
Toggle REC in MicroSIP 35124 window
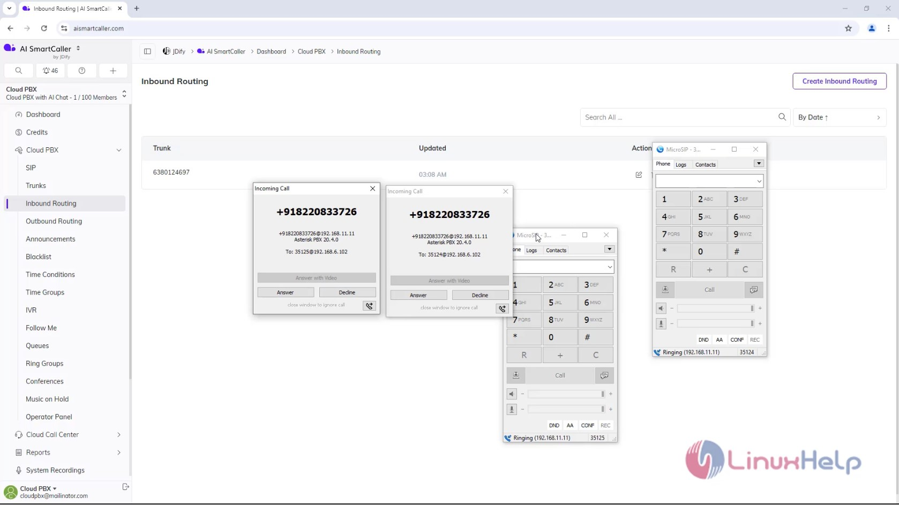[x=755, y=340]
